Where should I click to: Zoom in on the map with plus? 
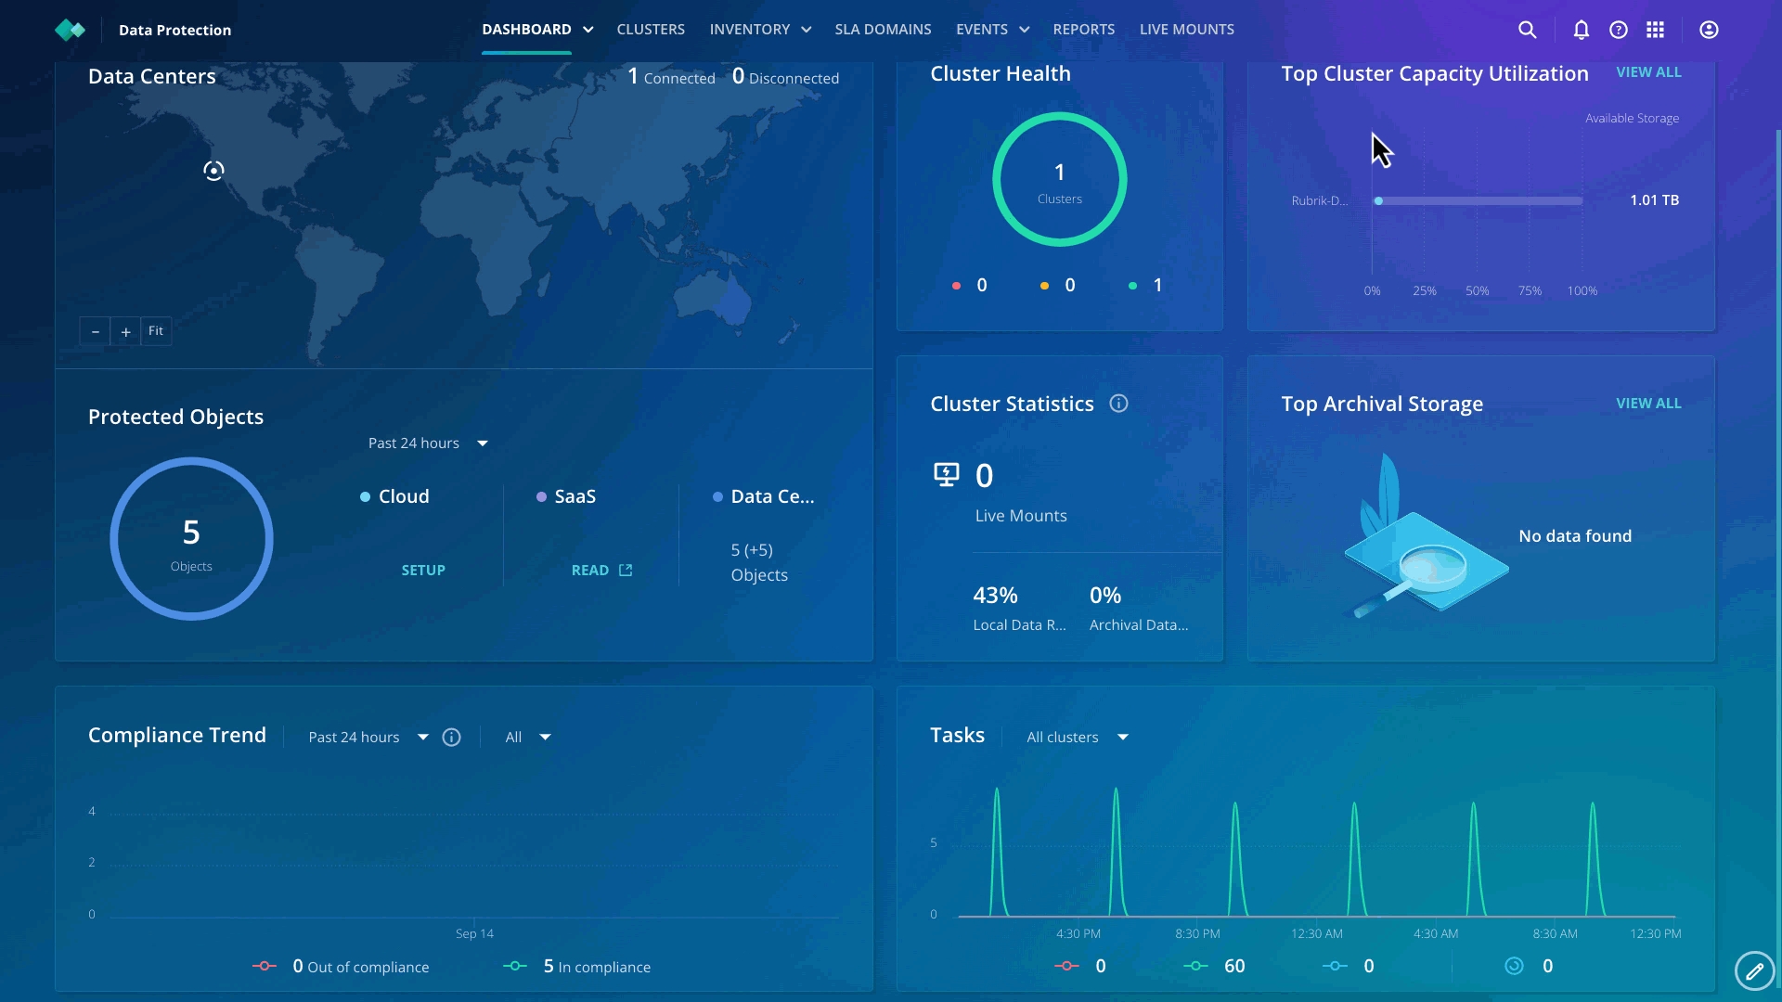click(x=125, y=332)
